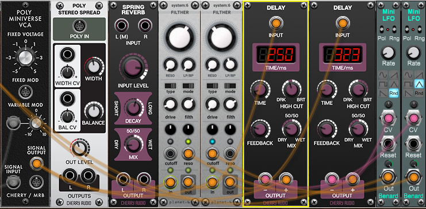Select the triangle waveform on second Mini LFO
The height and width of the screenshot is (209, 426).
pos(419,84)
